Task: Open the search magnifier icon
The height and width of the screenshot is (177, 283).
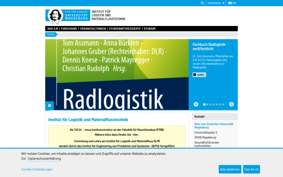Action: point(202,3)
